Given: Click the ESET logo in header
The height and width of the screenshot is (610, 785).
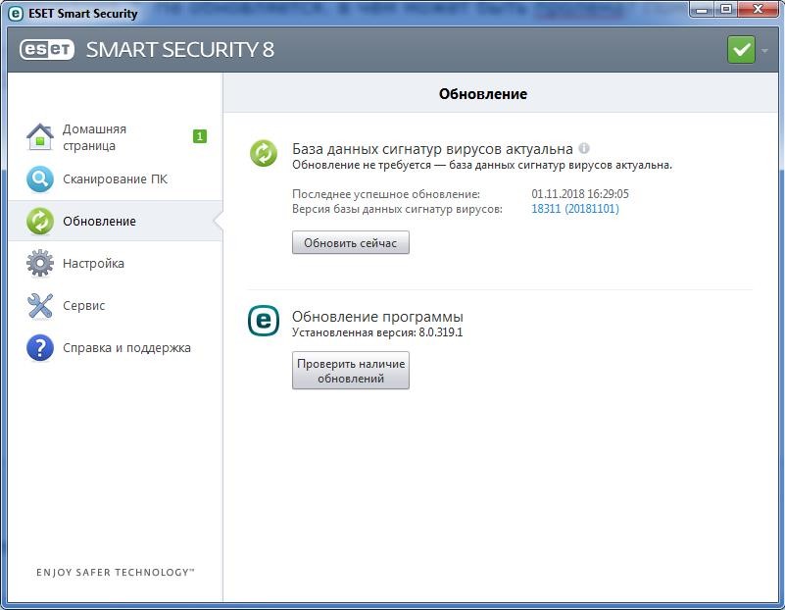Looking at the screenshot, I should (x=46, y=50).
